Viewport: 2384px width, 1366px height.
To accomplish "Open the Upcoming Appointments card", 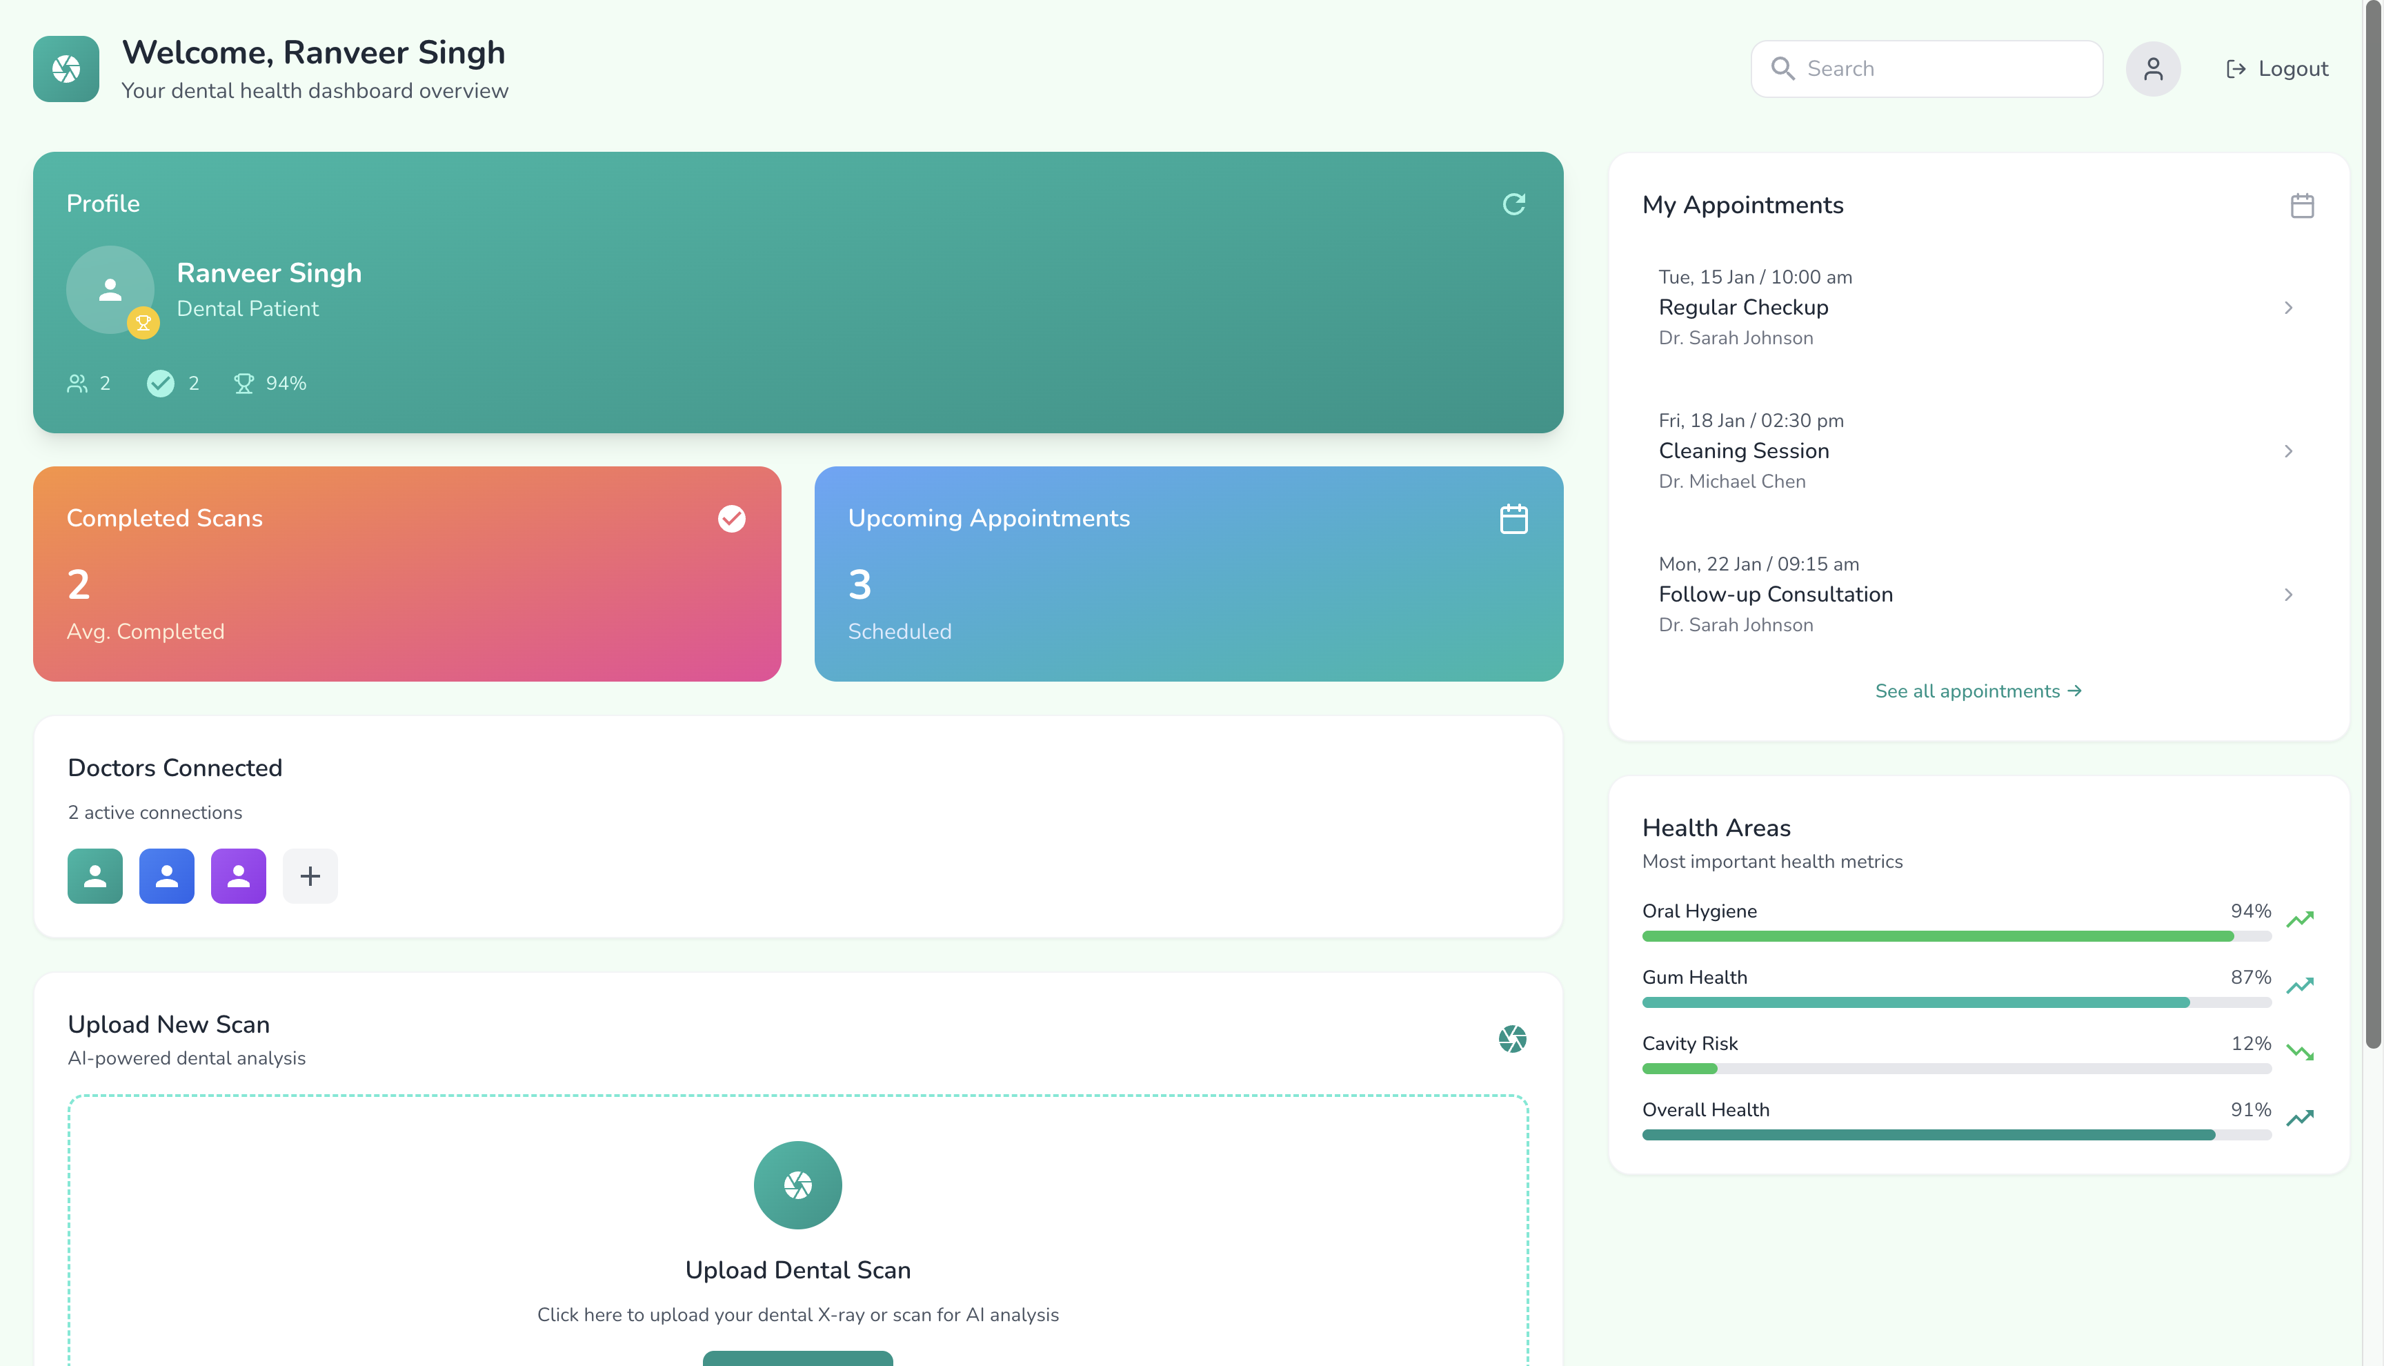I will point(1187,573).
